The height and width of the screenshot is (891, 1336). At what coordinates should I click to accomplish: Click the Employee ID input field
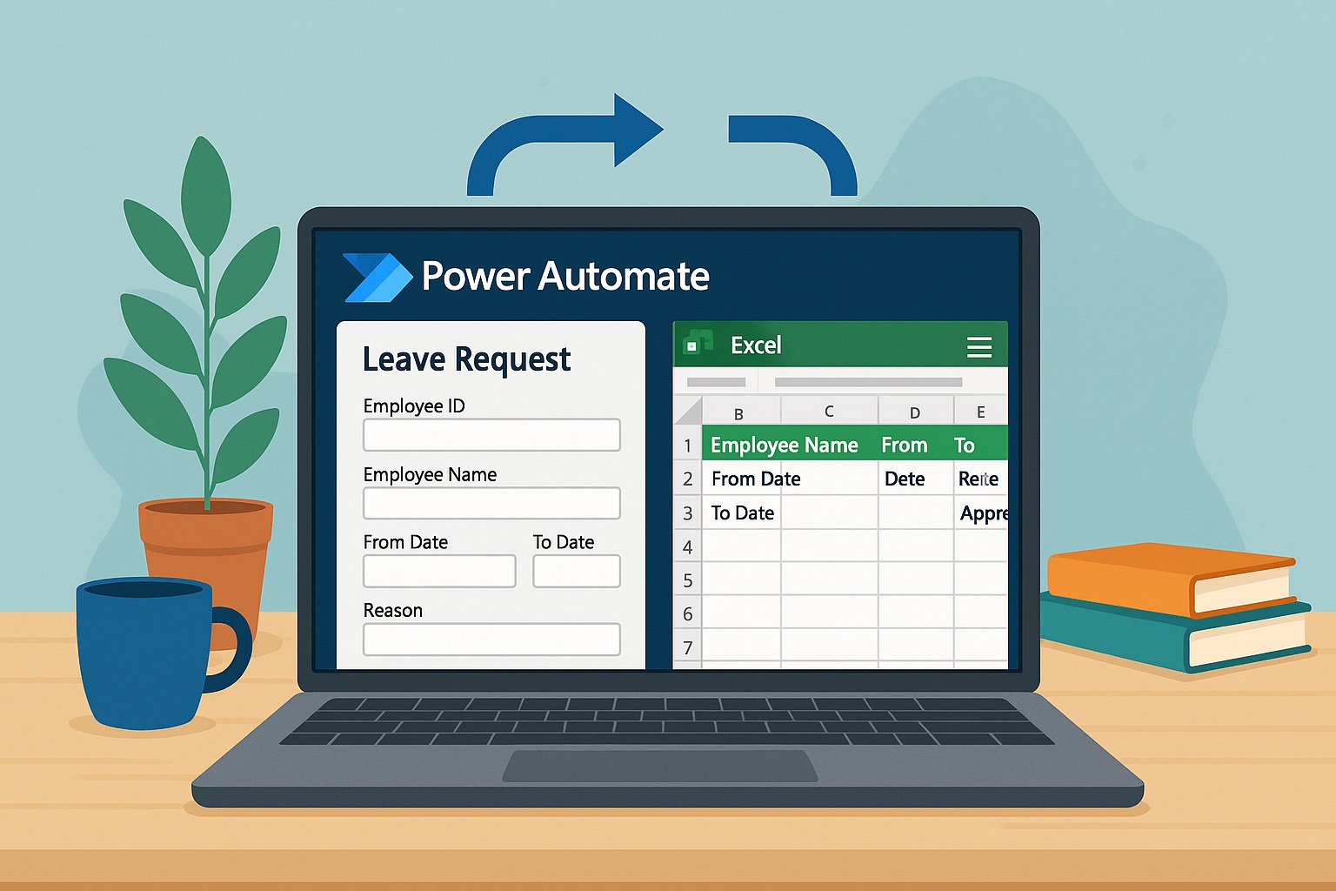(x=491, y=435)
